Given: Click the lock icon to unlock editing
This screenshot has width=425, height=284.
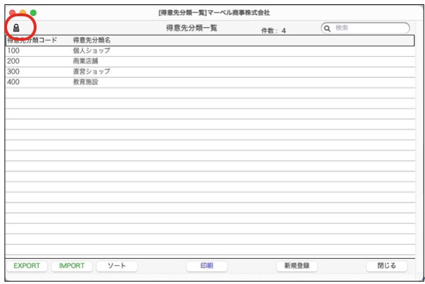Looking at the screenshot, I should [x=17, y=28].
